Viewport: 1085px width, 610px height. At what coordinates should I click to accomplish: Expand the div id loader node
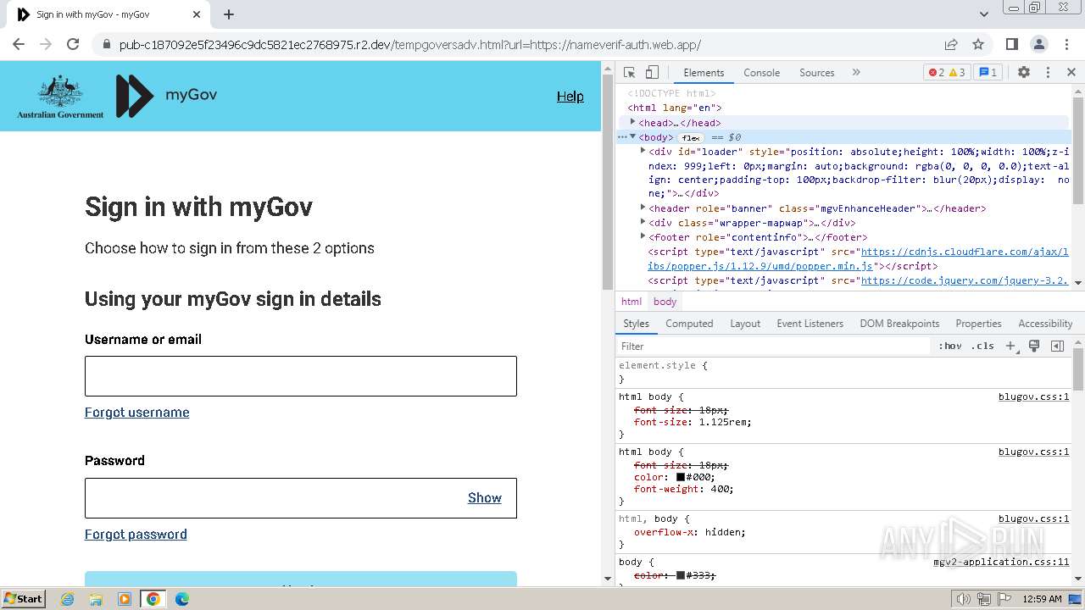[643, 151]
